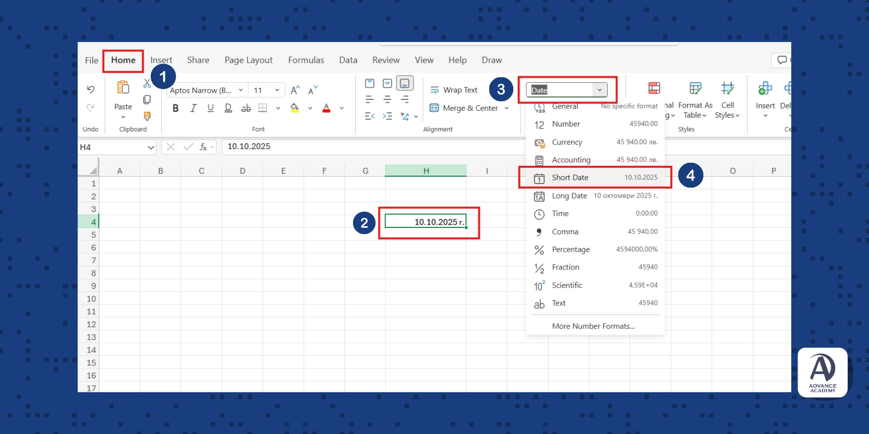Select the column H header
This screenshot has height=434, width=869.
[425, 170]
